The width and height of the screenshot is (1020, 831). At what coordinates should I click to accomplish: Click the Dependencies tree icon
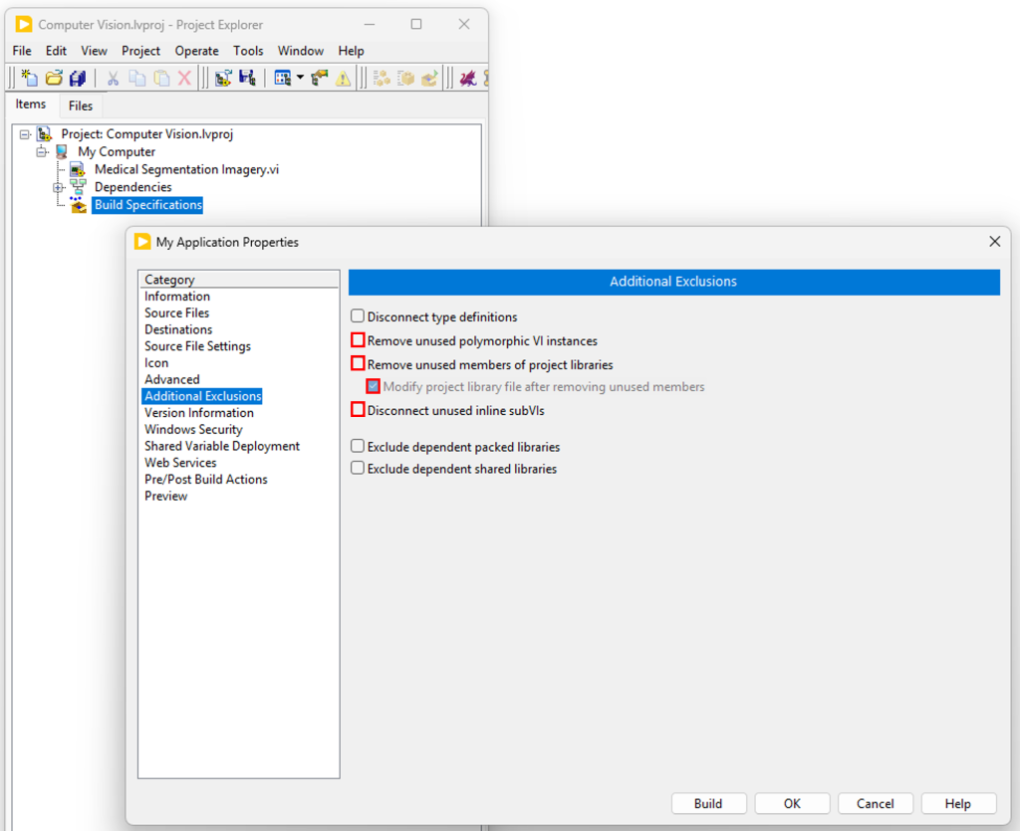point(79,186)
